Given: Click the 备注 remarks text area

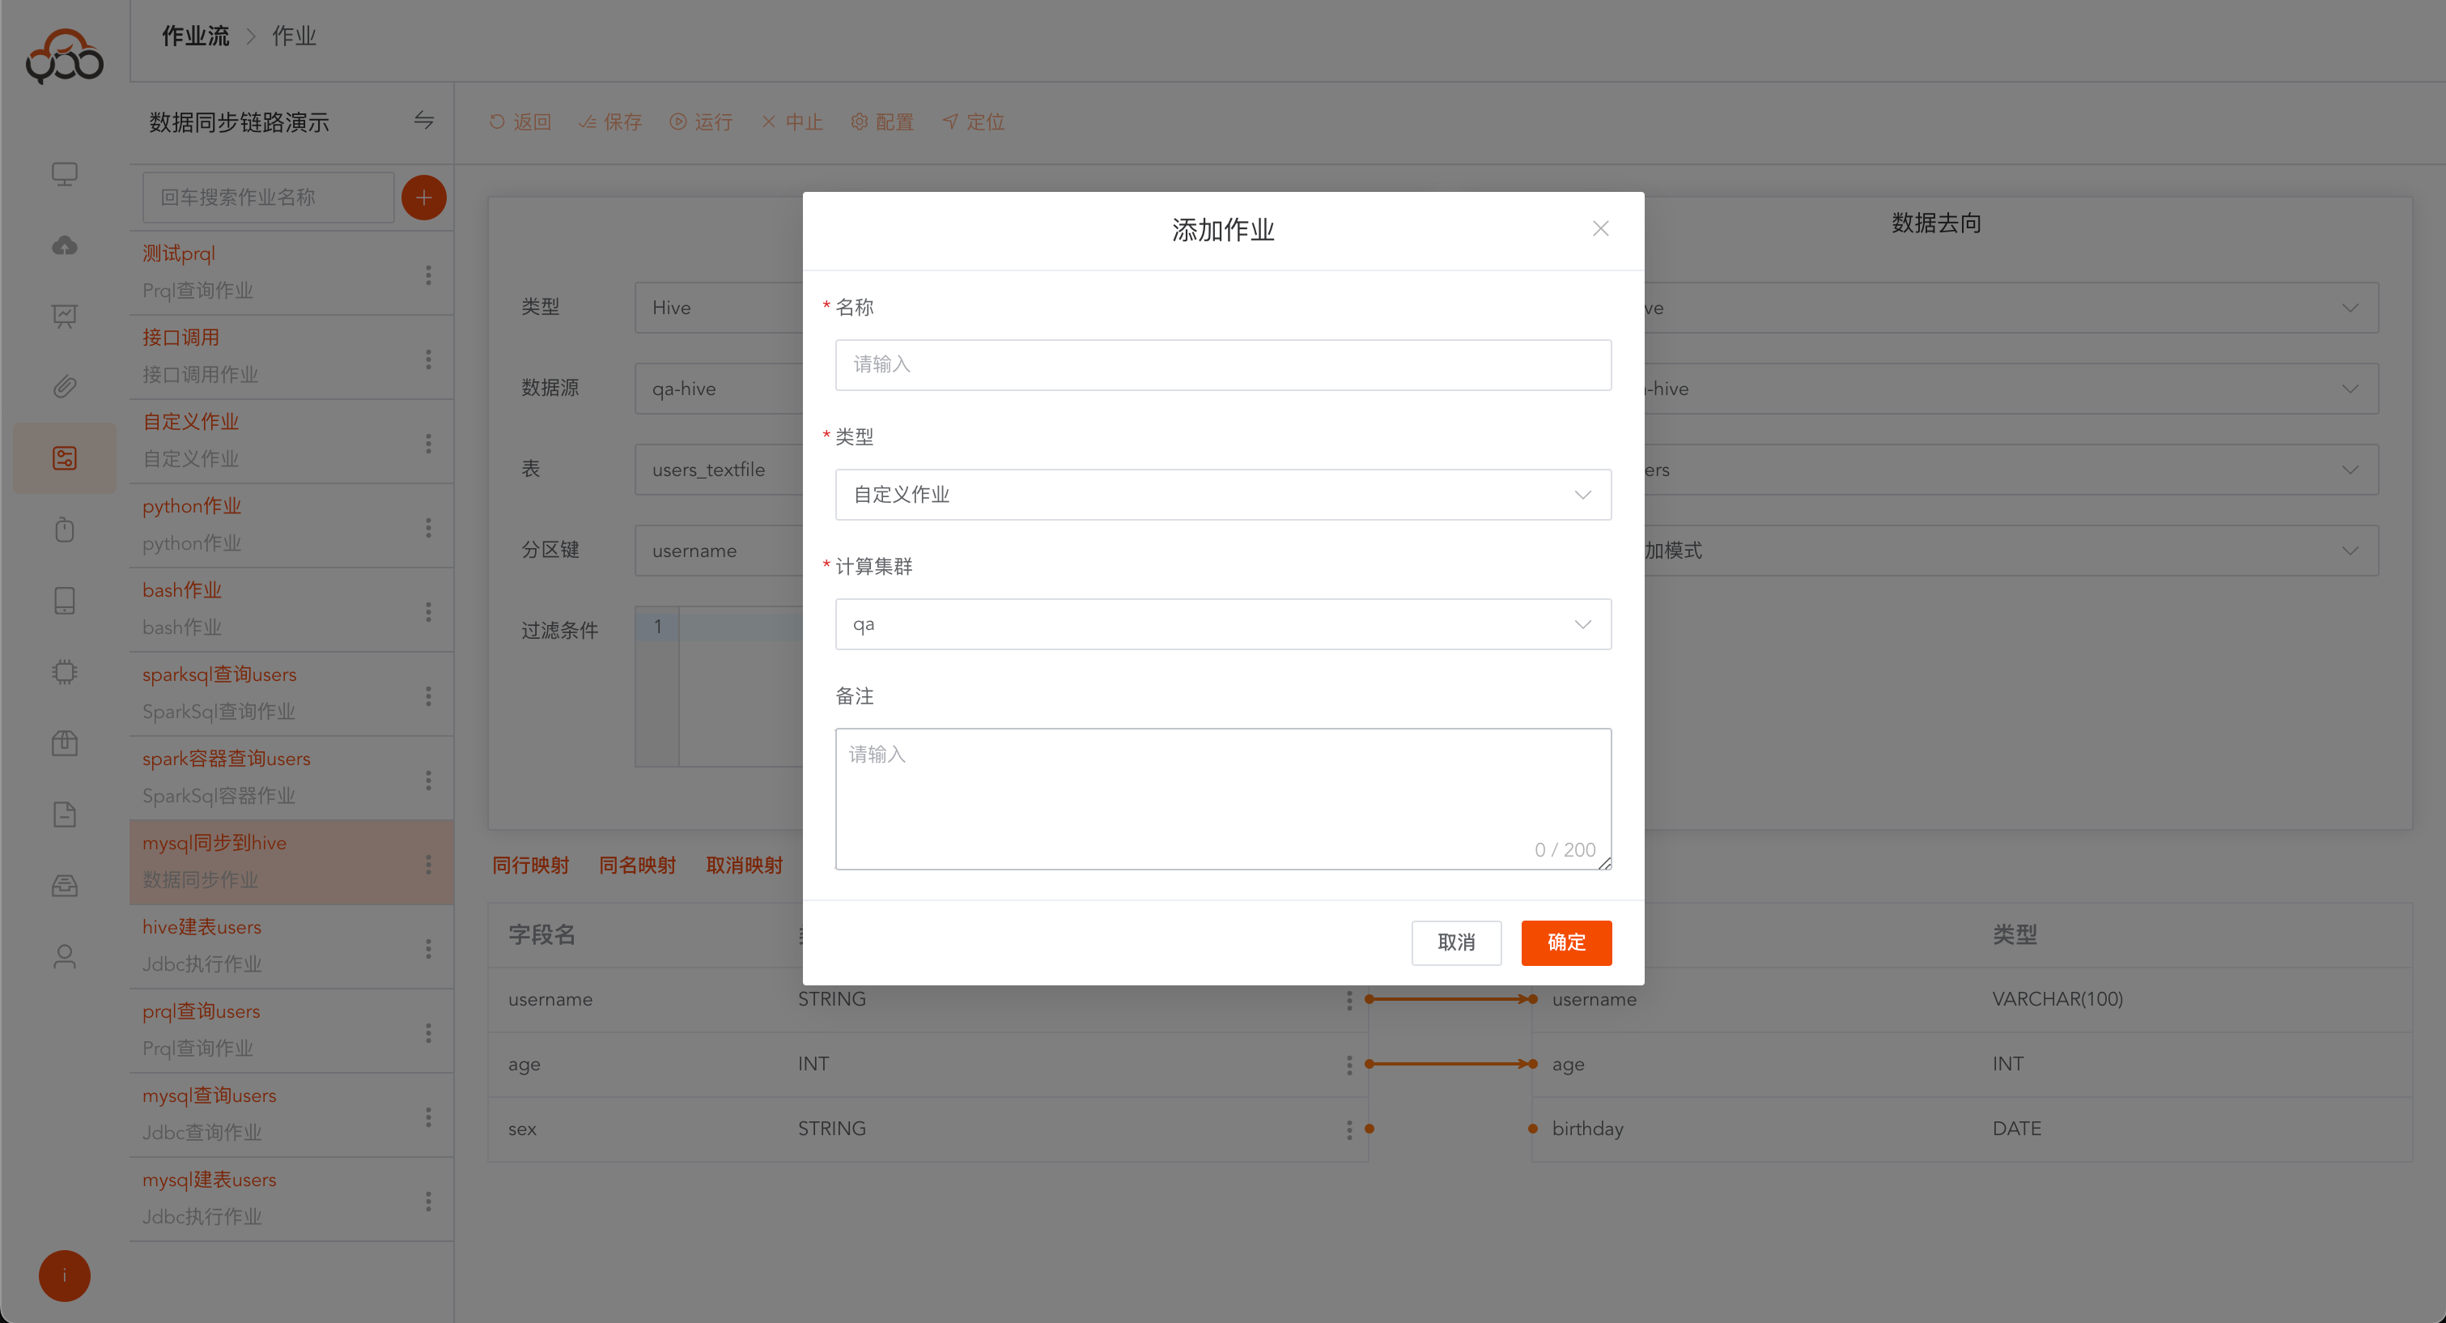Looking at the screenshot, I should pyautogui.click(x=1222, y=798).
